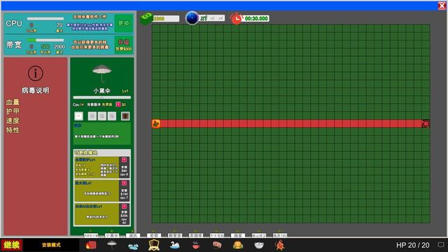This screenshot has height=252, width=448.
Task: Click the 特性 traits label
Action: [13, 130]
